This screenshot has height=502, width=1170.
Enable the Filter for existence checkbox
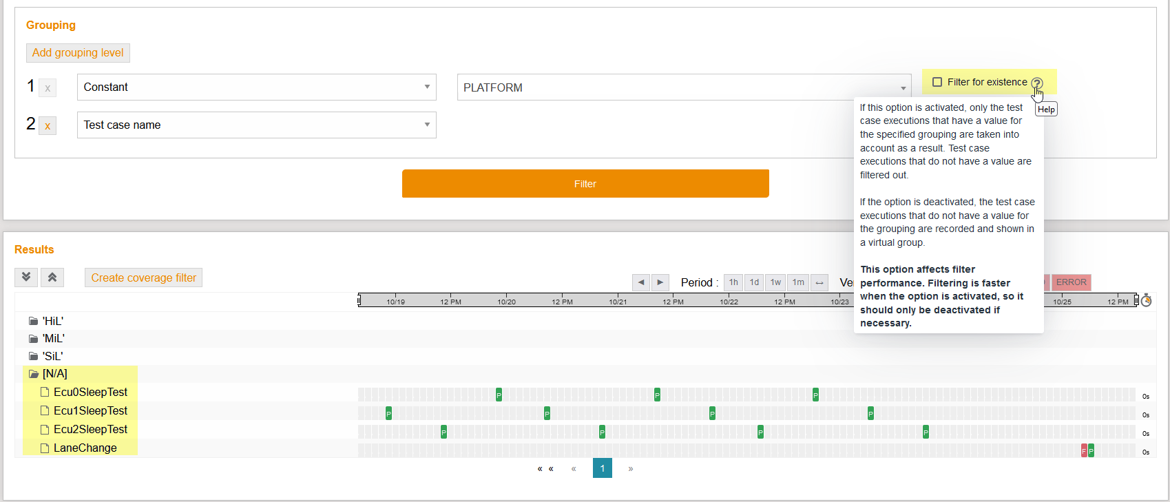point(937,82)
